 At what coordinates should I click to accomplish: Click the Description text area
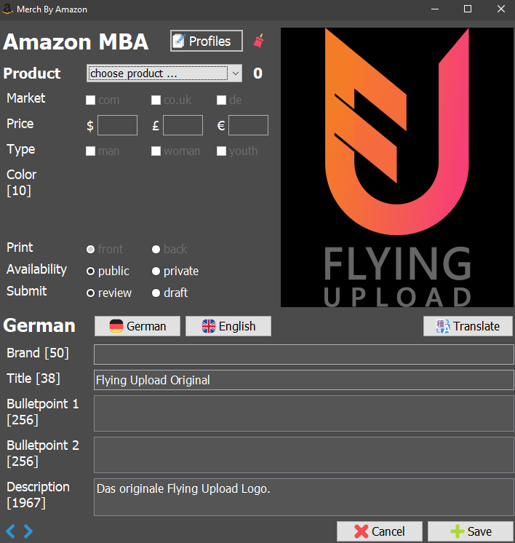pyautogui.click(x=303, y=497)
